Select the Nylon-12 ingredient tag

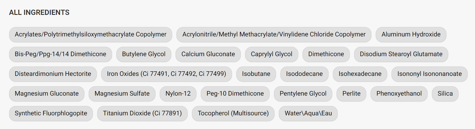point(178,93)
